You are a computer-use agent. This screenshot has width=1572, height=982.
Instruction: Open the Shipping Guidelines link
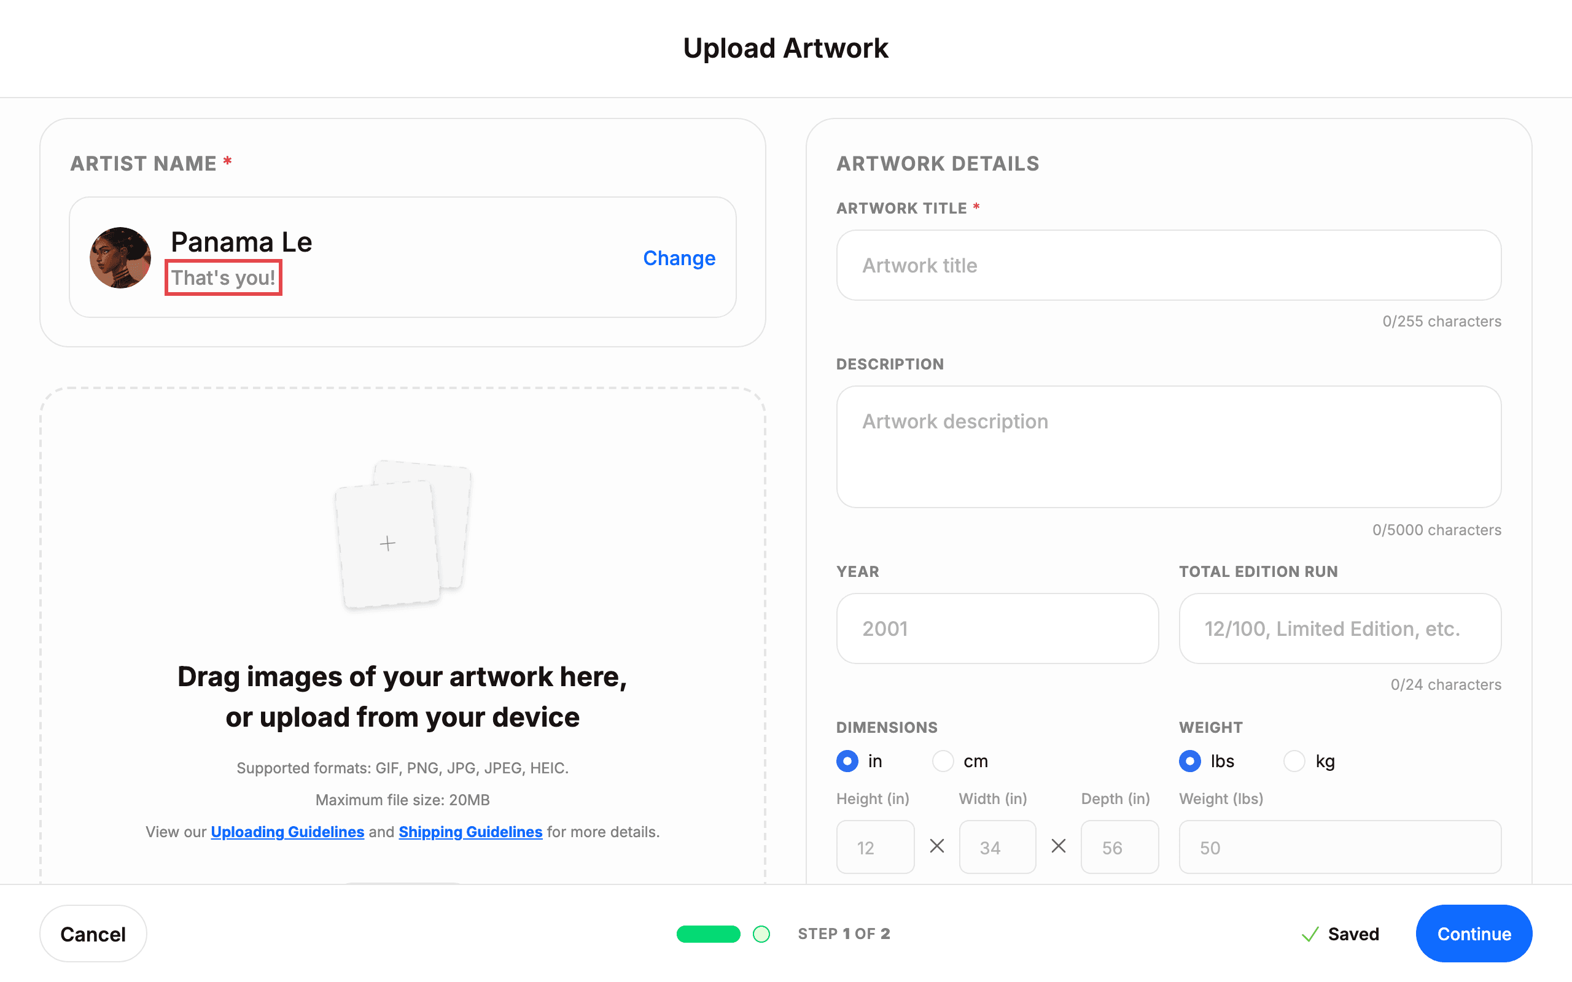[x=470, y=832]
